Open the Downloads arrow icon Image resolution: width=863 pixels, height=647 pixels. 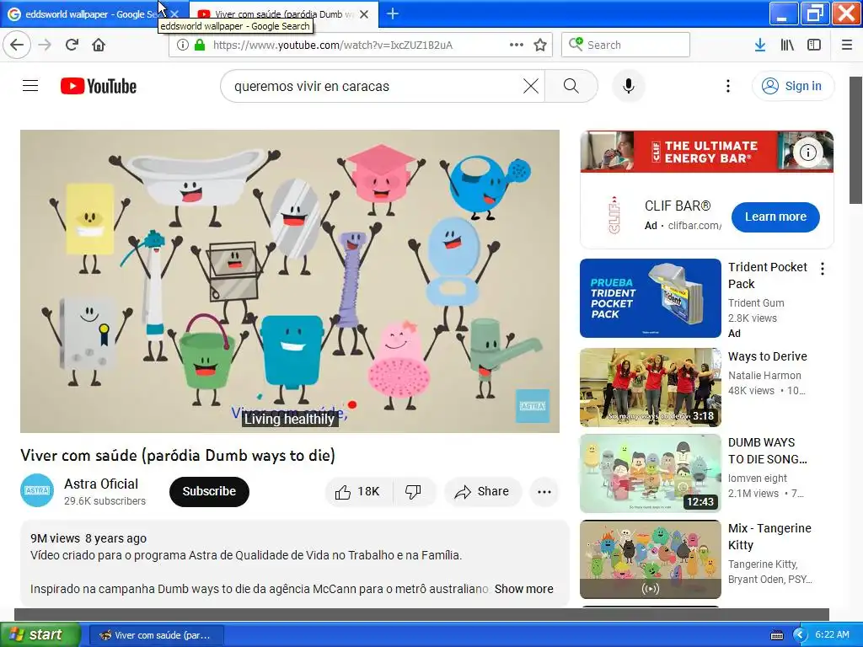coord(760,45)
